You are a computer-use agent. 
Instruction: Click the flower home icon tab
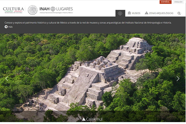120,13
